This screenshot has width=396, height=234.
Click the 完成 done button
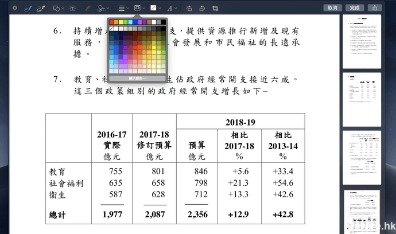click(355, 8)
